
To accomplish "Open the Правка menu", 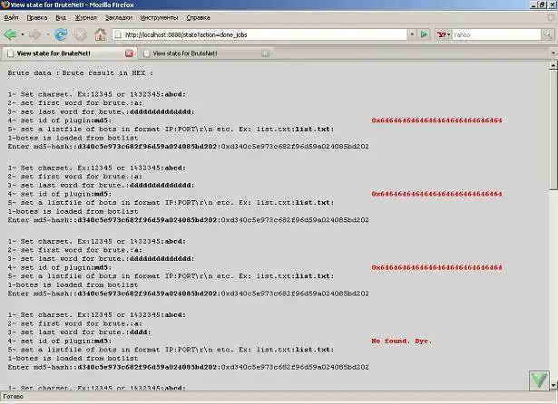I will coord(37,17).
